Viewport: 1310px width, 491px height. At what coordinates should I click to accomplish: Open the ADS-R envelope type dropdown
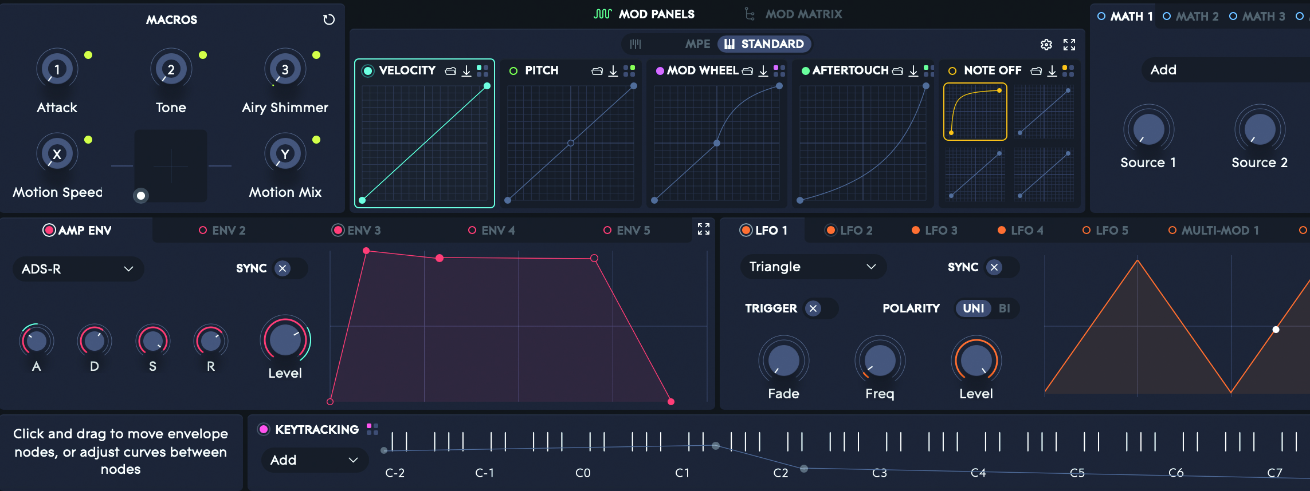pos(78,269)
